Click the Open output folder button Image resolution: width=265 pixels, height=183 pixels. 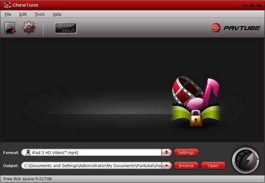click(x=213, y=166)
